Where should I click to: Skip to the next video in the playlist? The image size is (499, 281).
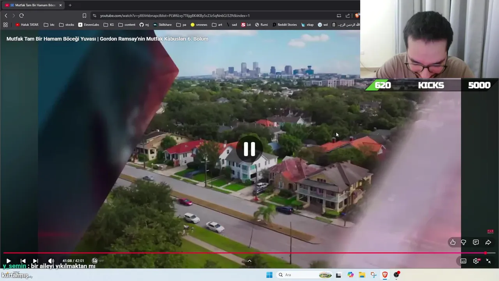(35, 261)
